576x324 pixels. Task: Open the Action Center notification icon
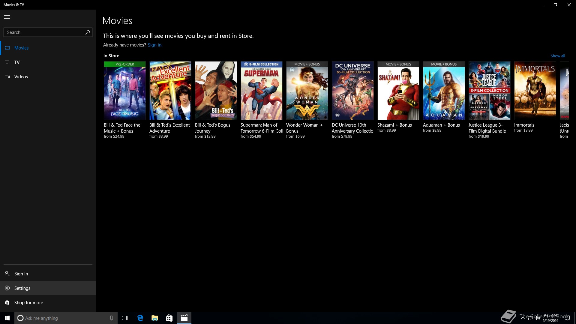(x=567, y=318)
